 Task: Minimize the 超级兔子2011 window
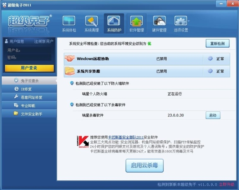pos(221,4)
